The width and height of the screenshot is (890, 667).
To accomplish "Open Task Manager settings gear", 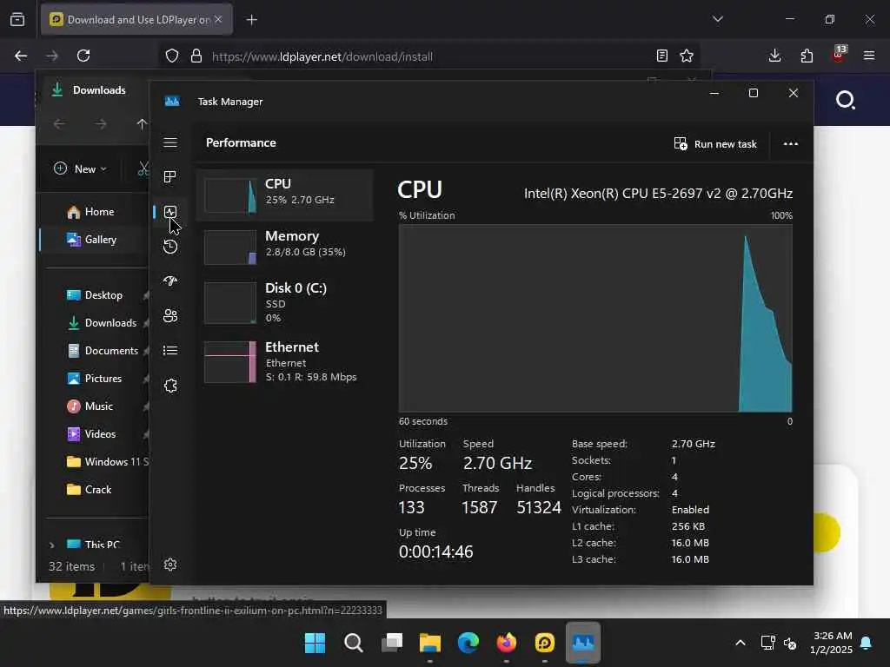I will coord(170,565).
